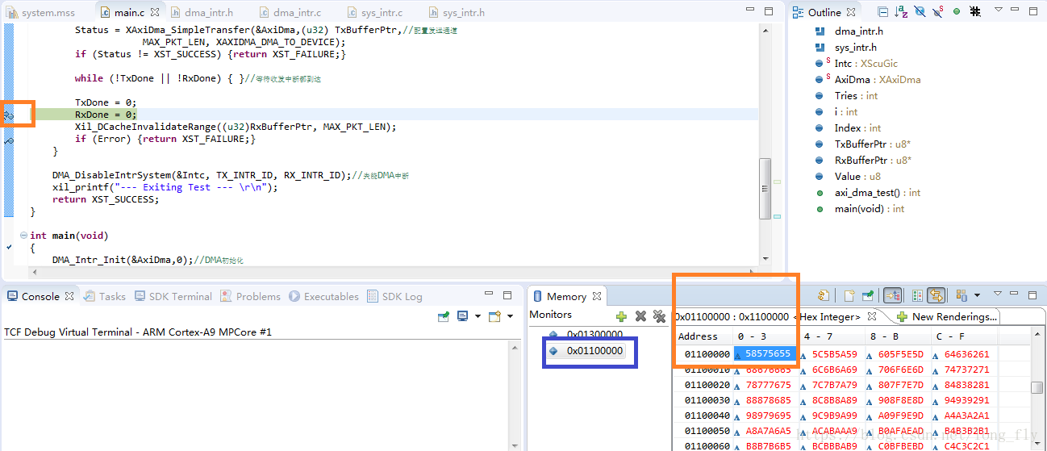Switch to the Tasks tab
The image size is (1047, 451).
point(105,296)
